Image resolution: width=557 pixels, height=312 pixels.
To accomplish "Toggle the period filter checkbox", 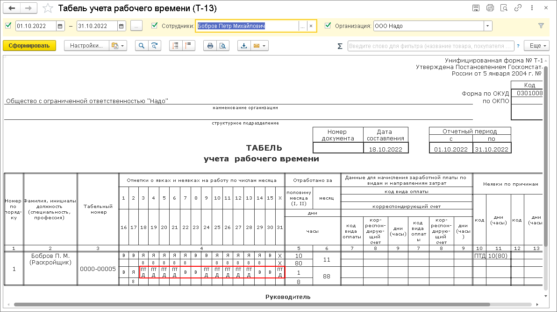I will [8, 26].
